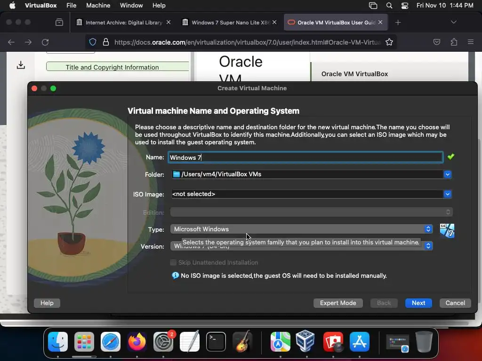Image resolution: width=482 pixels, height=361 pixels.
Task: Open Title and Copyright Information link
Action: tap(112, 67)
